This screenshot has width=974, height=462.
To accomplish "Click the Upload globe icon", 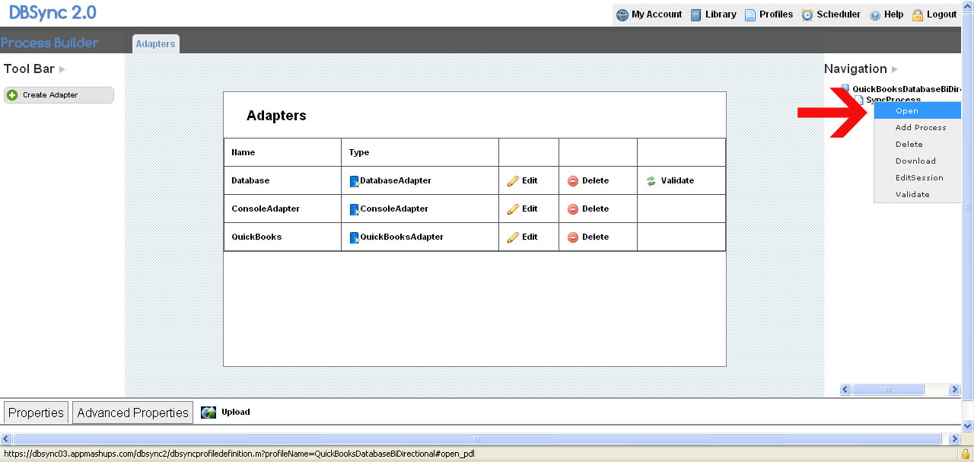I will [208, 413].
